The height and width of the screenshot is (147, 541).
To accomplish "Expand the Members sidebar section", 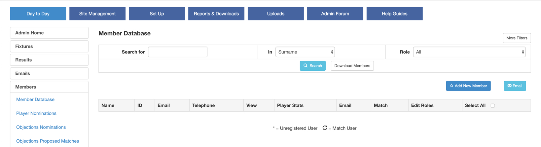I will [49, 87].
